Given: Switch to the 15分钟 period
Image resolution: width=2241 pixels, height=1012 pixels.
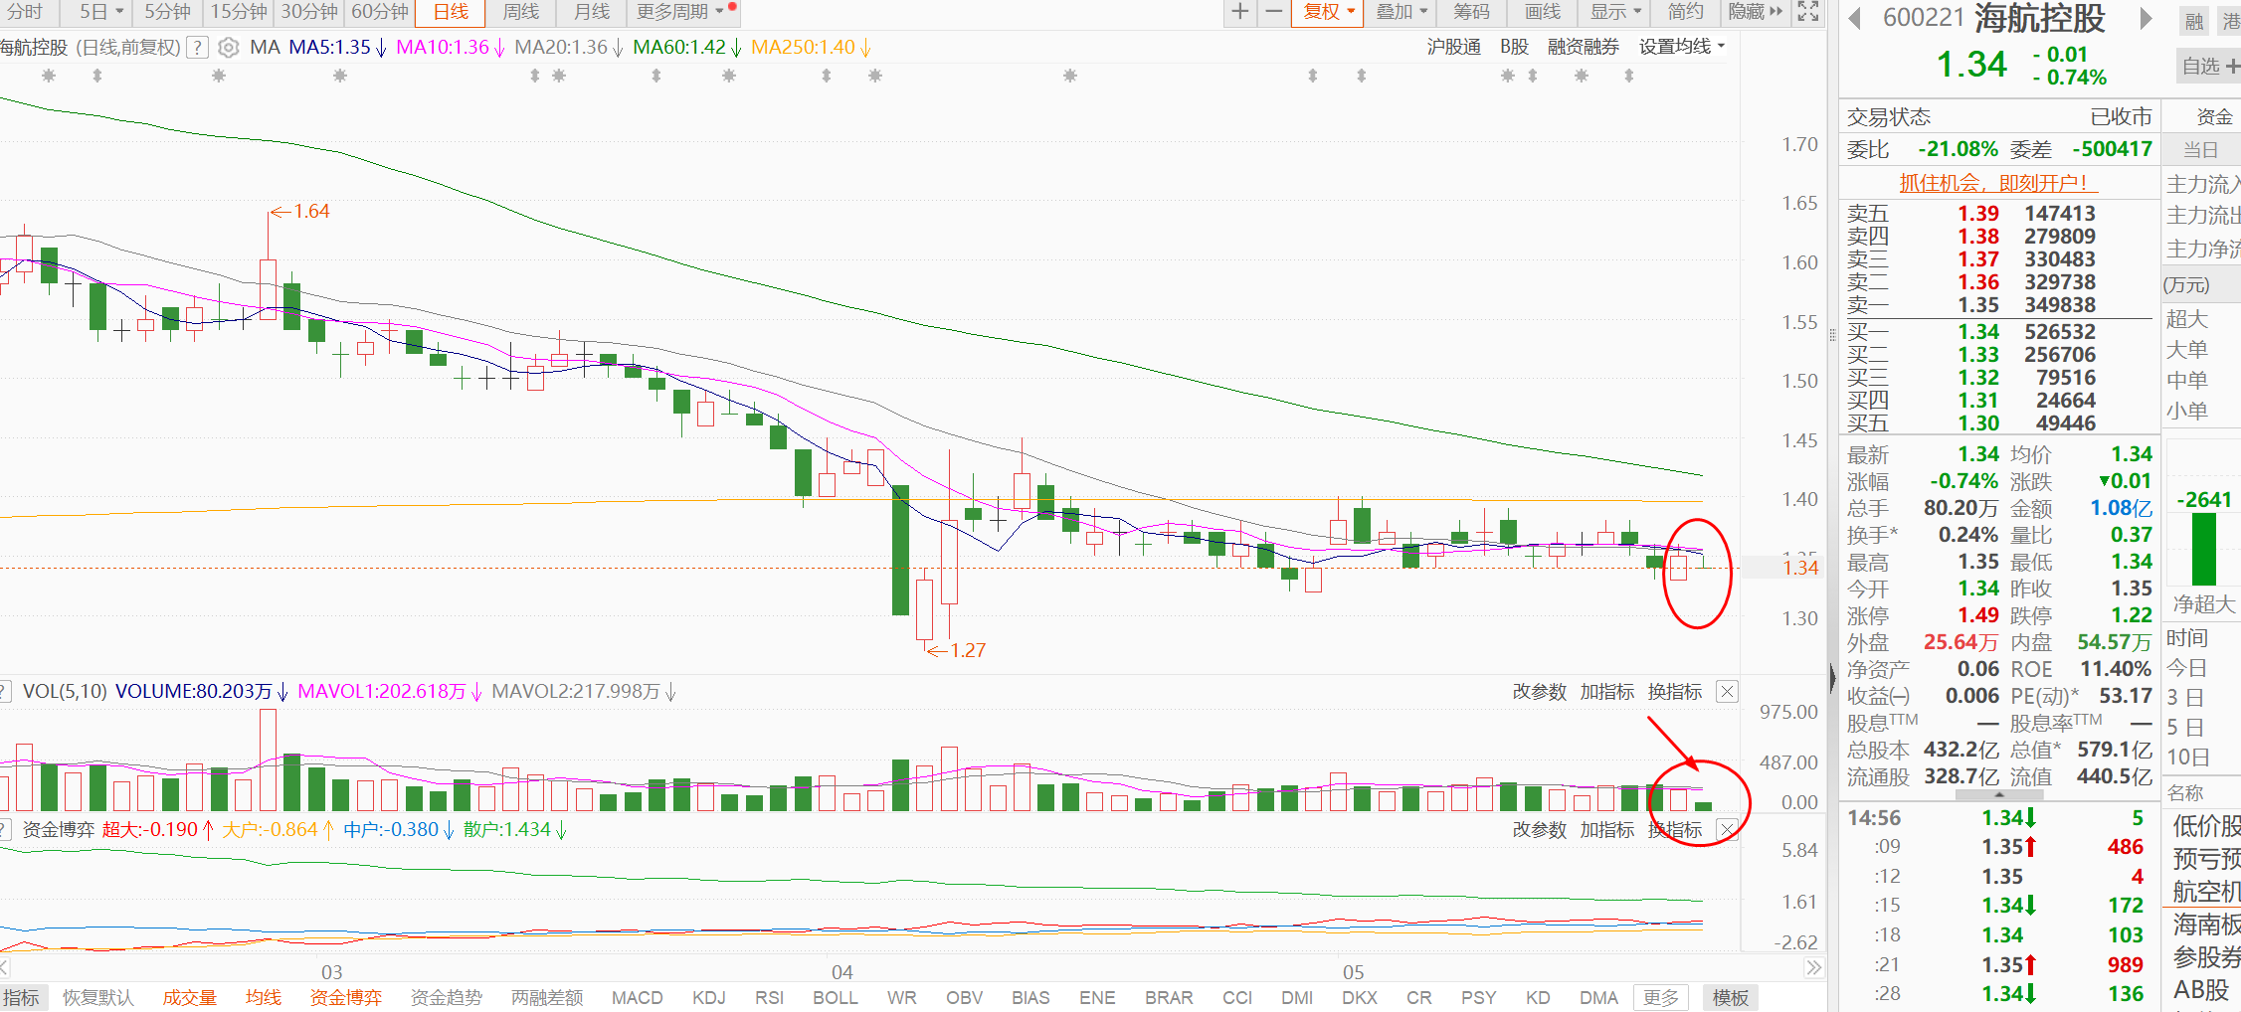Looking at the screenshot, I should tap(239, 12).
